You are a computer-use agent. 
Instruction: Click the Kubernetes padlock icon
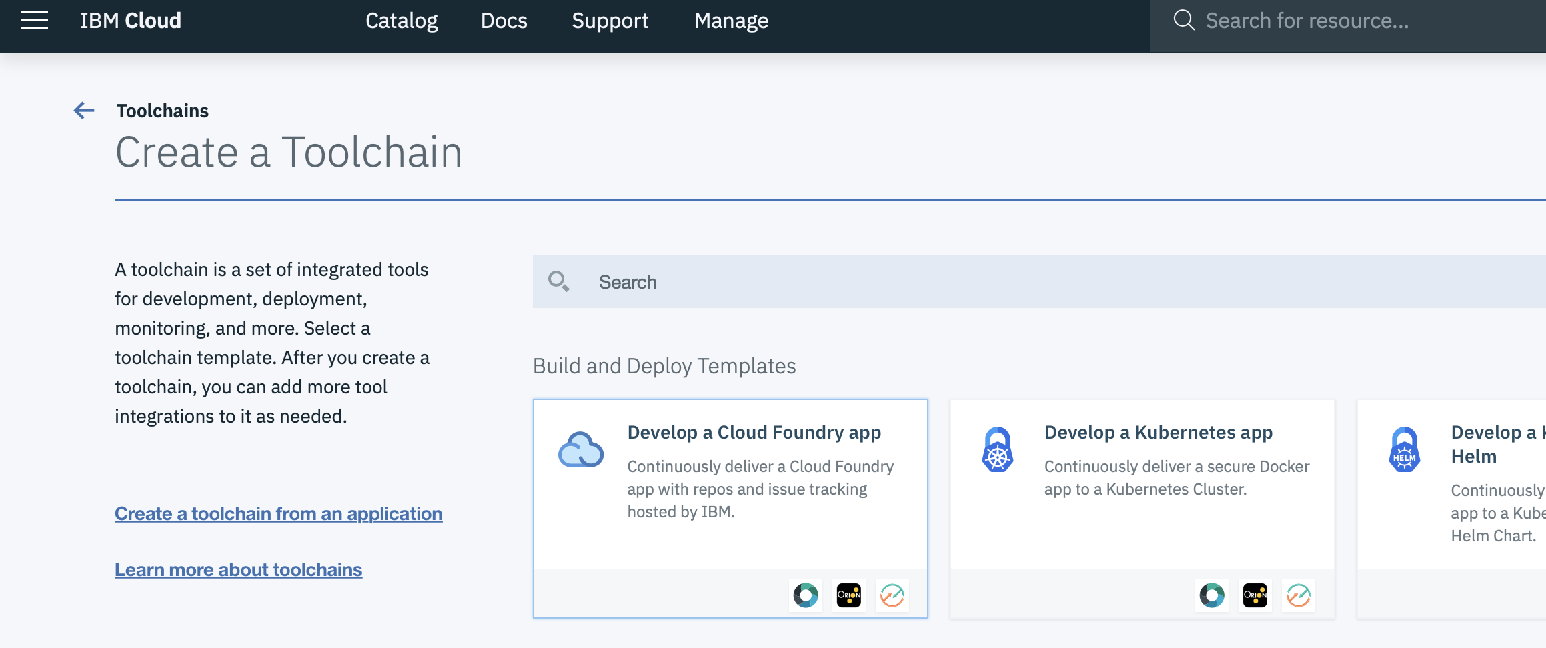click(x=998, y=450)
